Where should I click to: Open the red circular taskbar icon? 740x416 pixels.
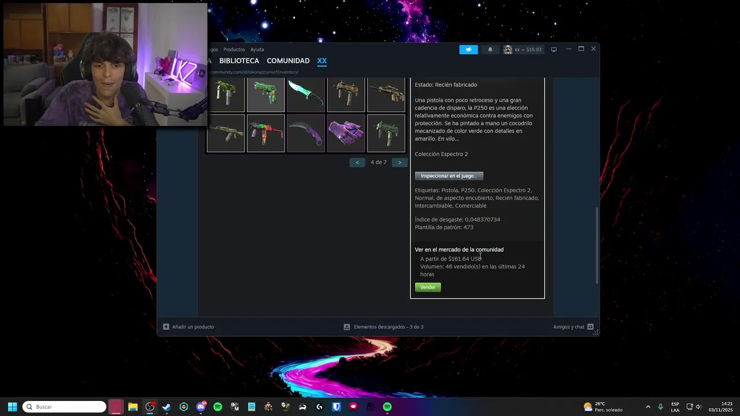point(353,407)
